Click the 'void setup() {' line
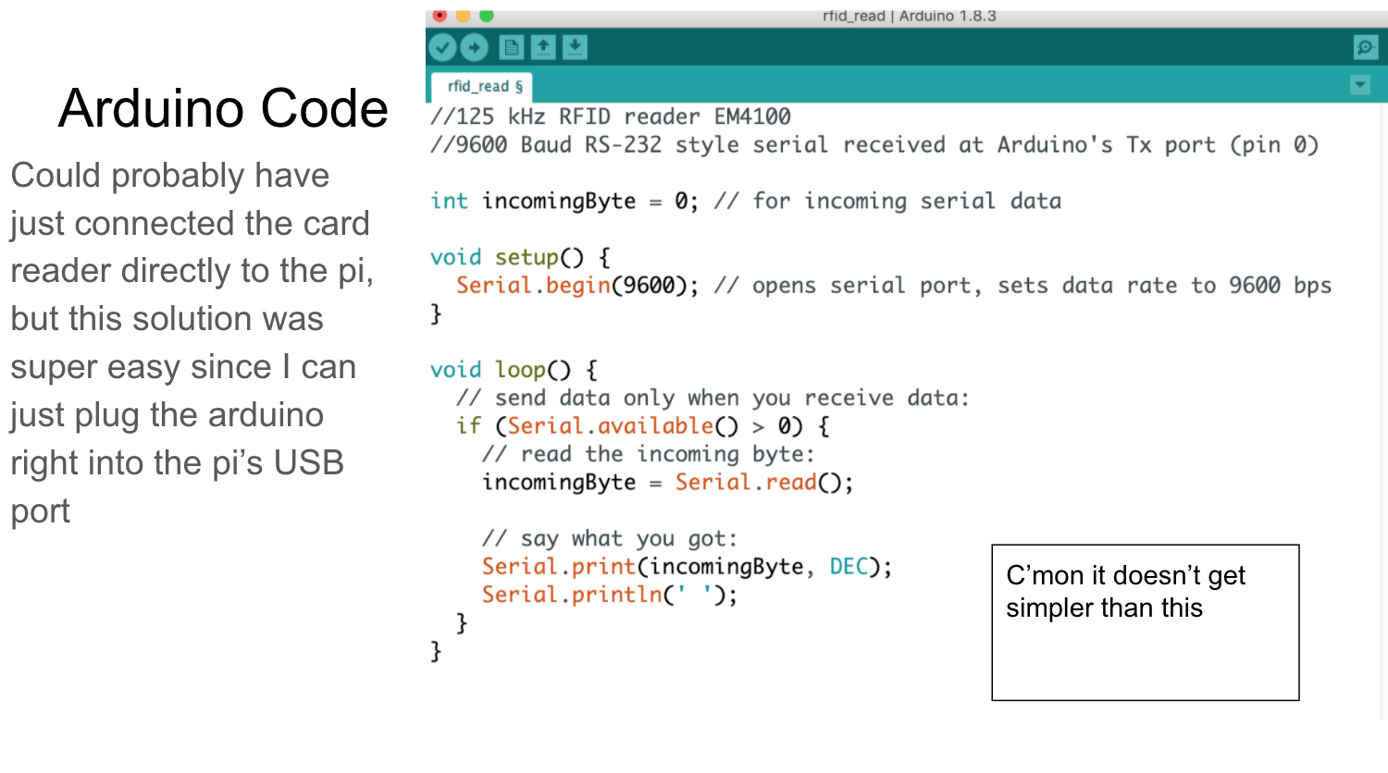1388x773 pixels. click(x=520, y=258)
